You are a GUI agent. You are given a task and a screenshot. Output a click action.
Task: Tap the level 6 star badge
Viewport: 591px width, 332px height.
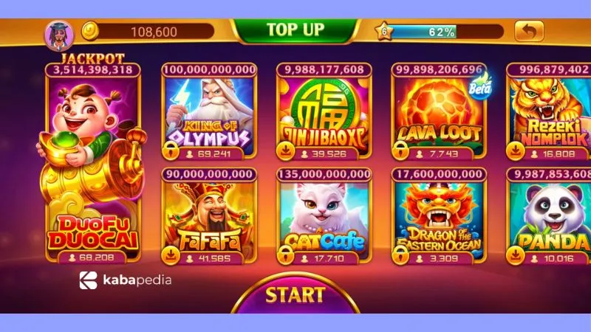tap(383, 31)
